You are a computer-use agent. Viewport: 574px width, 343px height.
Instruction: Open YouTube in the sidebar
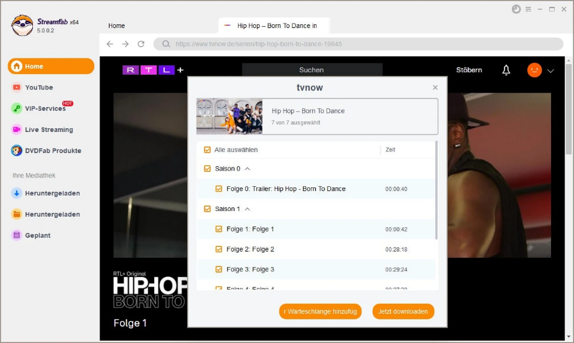[39, 88]
